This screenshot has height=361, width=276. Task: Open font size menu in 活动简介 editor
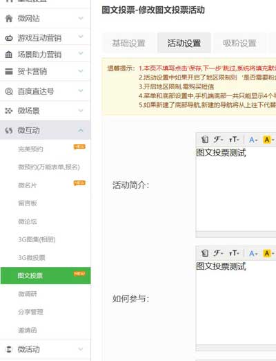pyautogui.click(x=234, y=140)
